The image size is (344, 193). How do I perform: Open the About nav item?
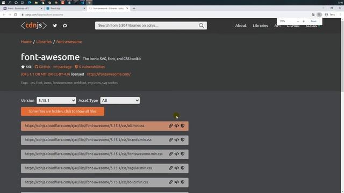click(x=241, y=26)
